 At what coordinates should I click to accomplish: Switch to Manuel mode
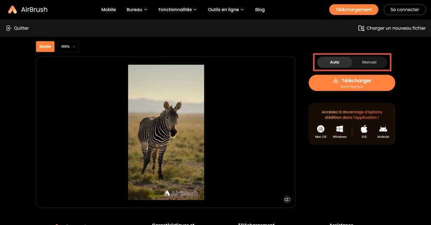(369, 62)
